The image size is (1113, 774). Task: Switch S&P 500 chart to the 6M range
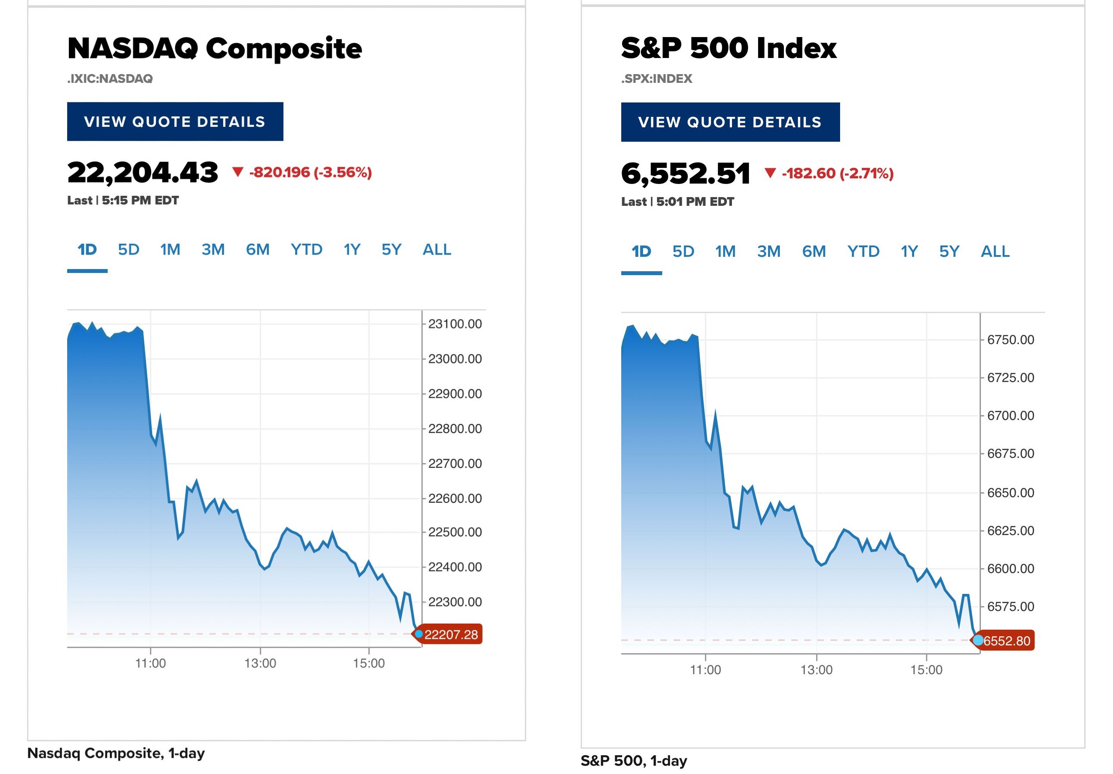point(814,251)
